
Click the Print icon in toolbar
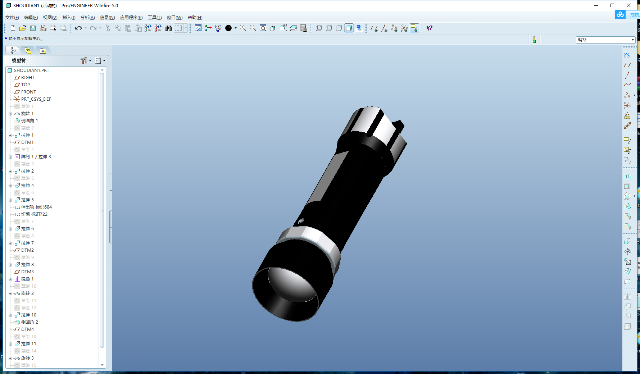tap(43, 28)
